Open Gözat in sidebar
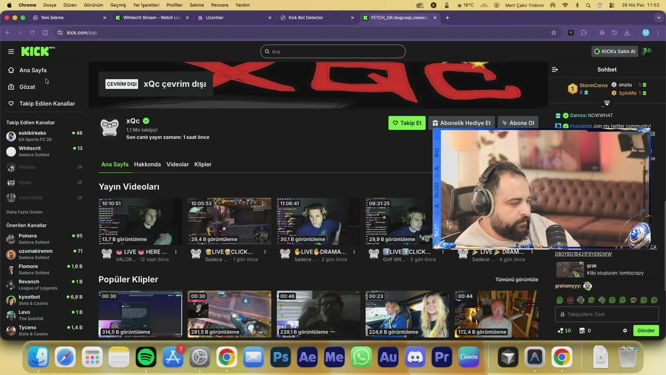The height and width of the screenshot is (375, 666). point(27,87)
